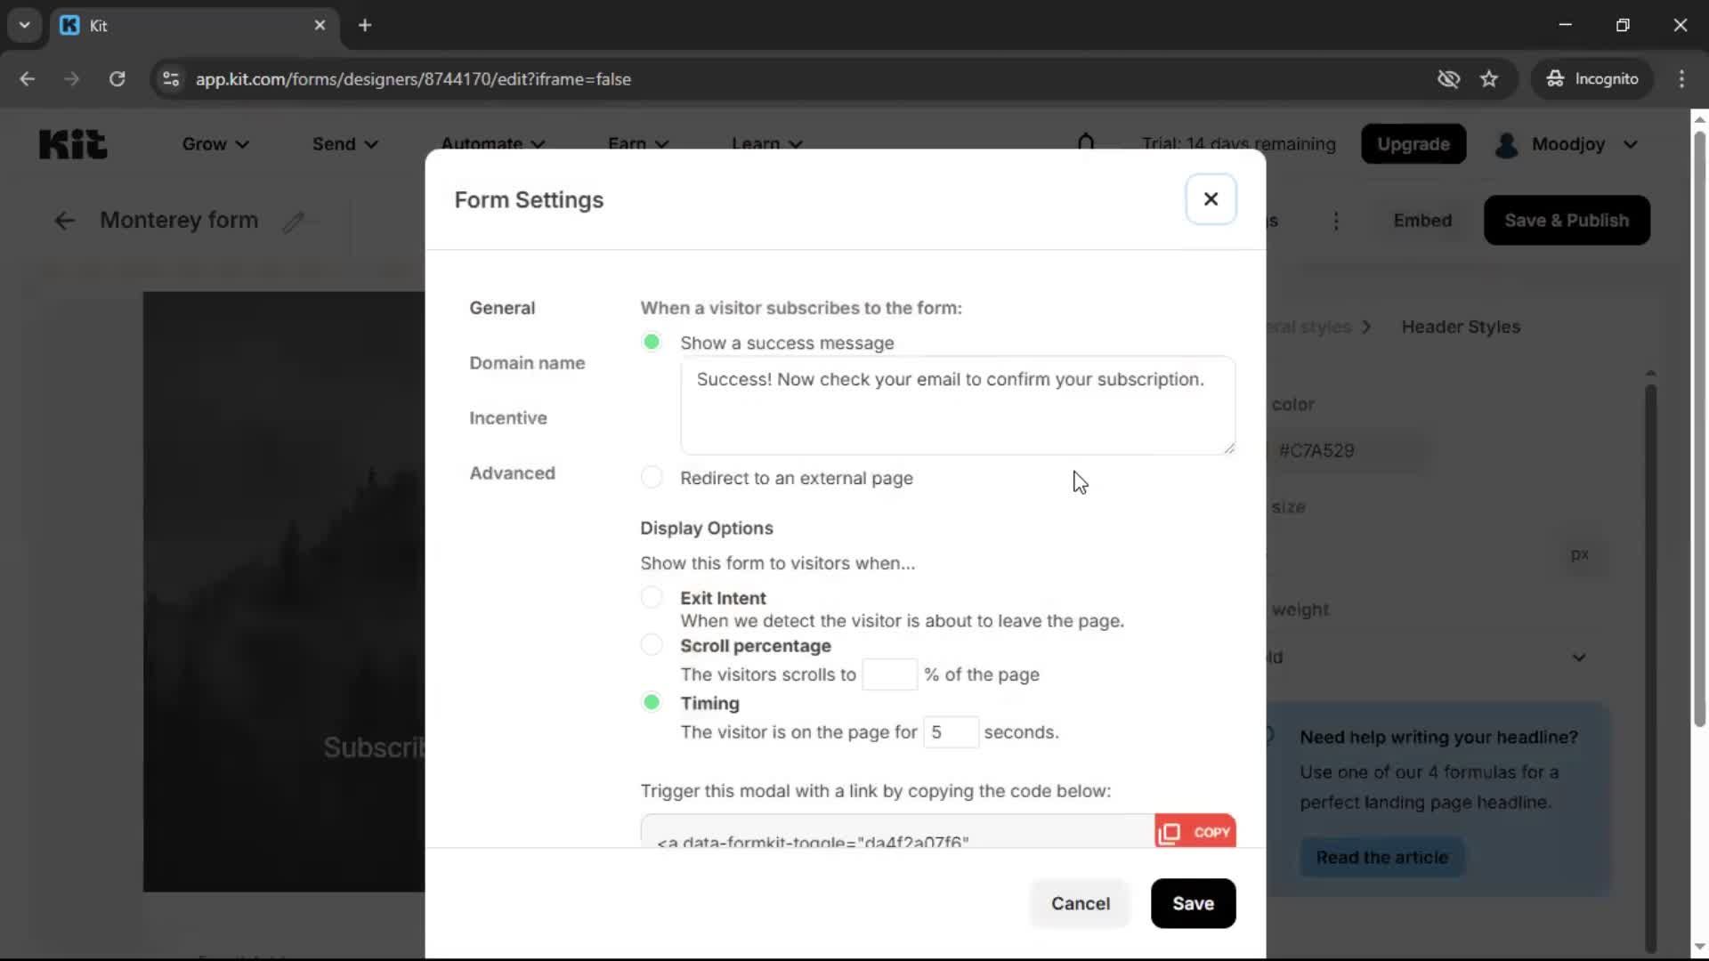Click the back arrow beside Monterey form
The image size is (1709, 961).
(63, 220)
